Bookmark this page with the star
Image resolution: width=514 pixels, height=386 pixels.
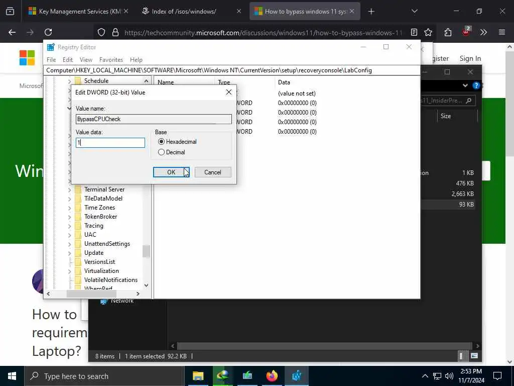point(428,32)
